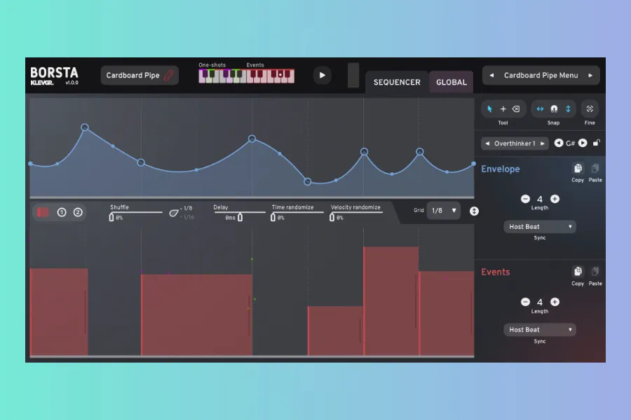Viewport: 631px width, 420px height.
Task: Toggle the lock next to G# note
Action: (x=596, y=143)
